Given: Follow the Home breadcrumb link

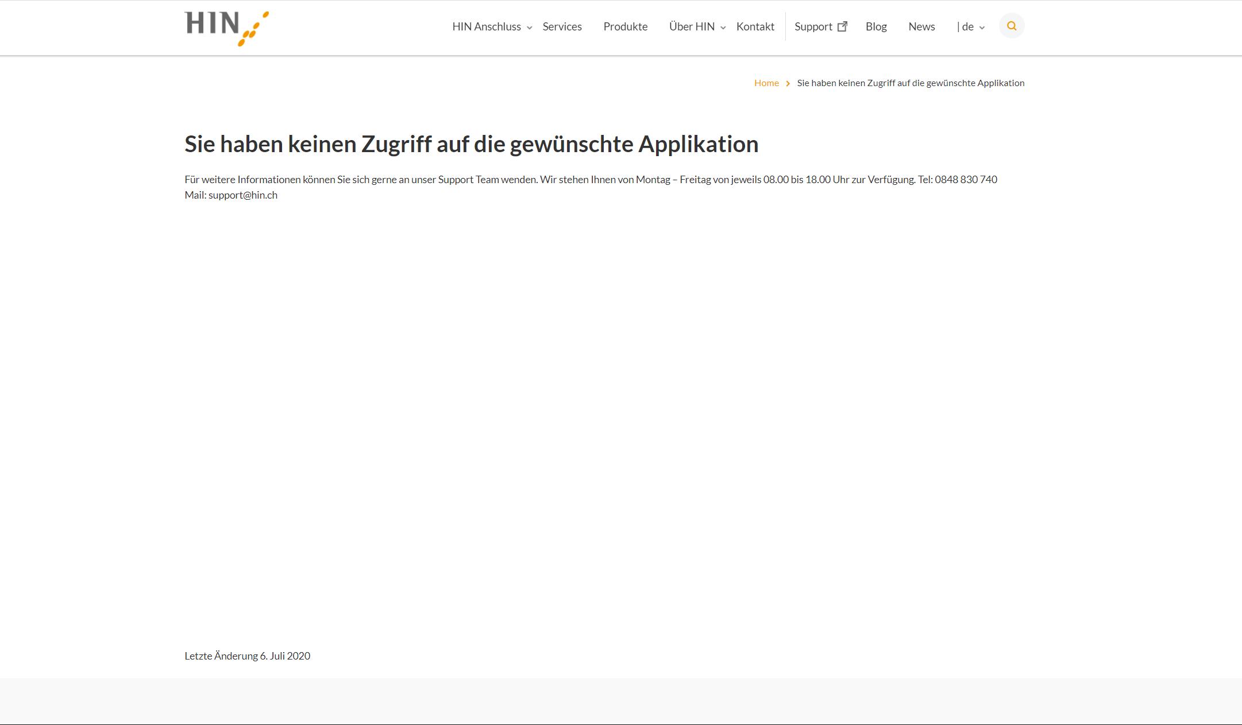Looking at the screenshot, I should [766, 83].
